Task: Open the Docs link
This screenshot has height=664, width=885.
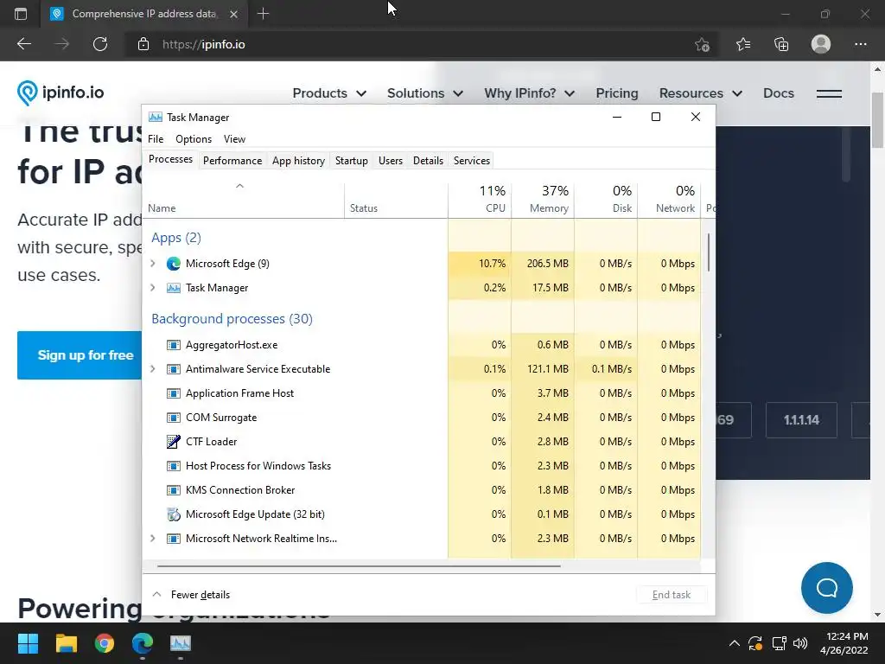Action: [779, 93]
